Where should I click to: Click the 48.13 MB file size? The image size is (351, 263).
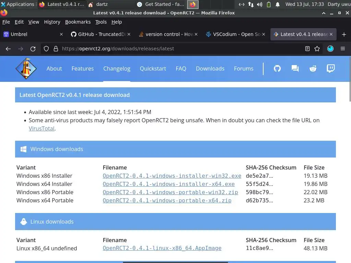point(315,248)
